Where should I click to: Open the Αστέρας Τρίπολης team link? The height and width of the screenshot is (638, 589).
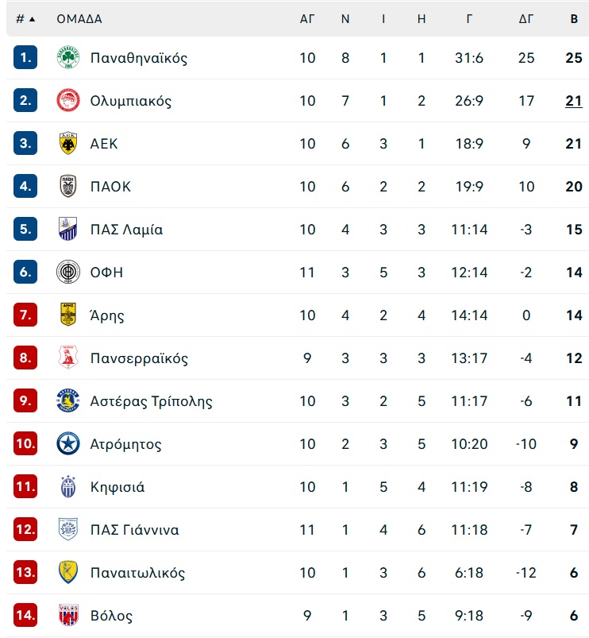click(x=151, y=401)
